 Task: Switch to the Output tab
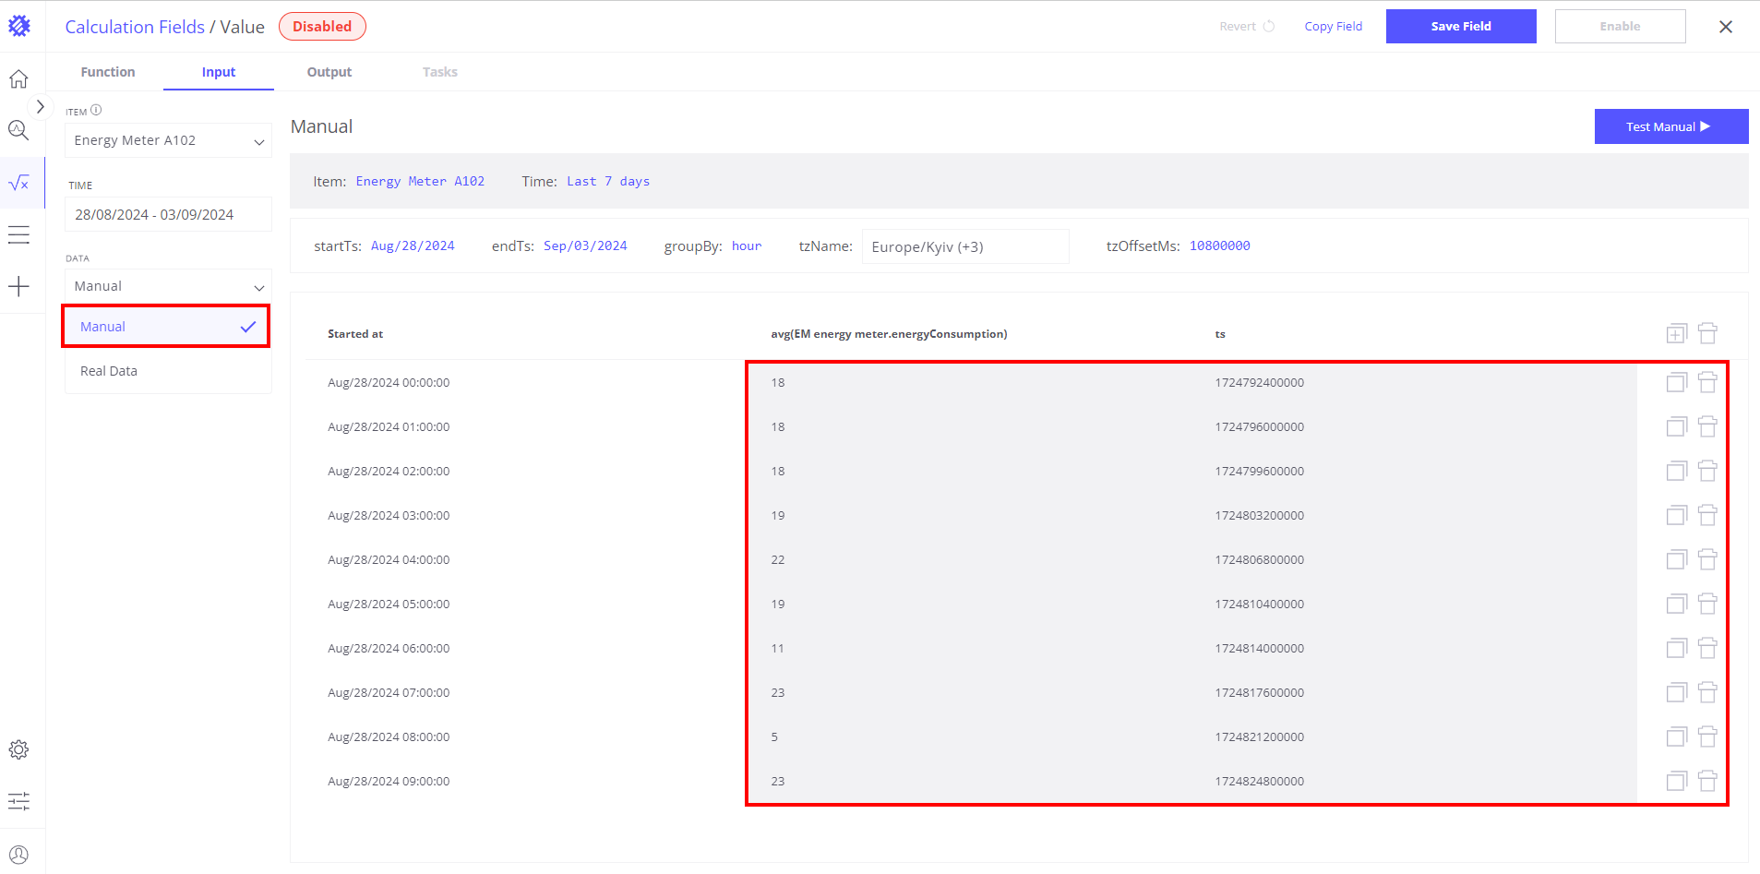click(329, 72)
